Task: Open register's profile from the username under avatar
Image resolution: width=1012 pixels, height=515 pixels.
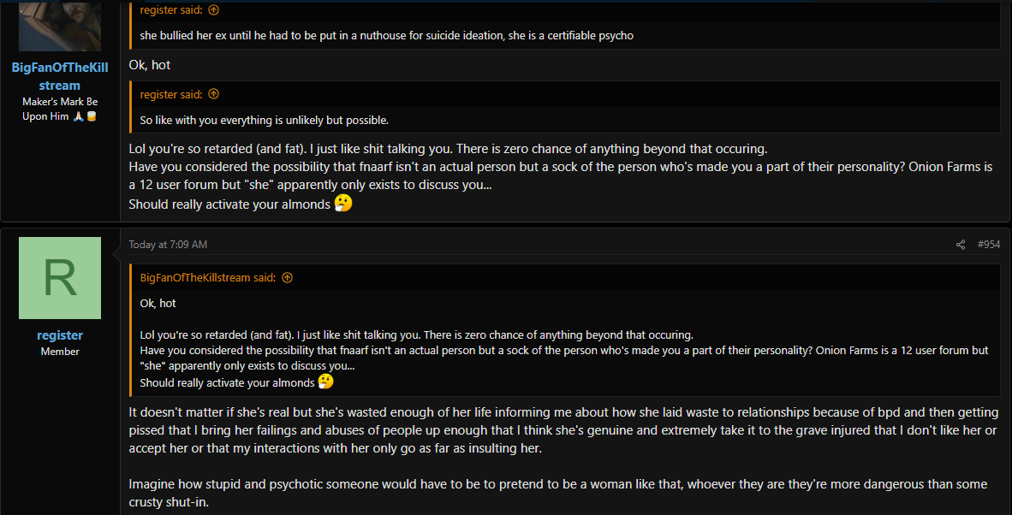Action: (x=60, y=335)
